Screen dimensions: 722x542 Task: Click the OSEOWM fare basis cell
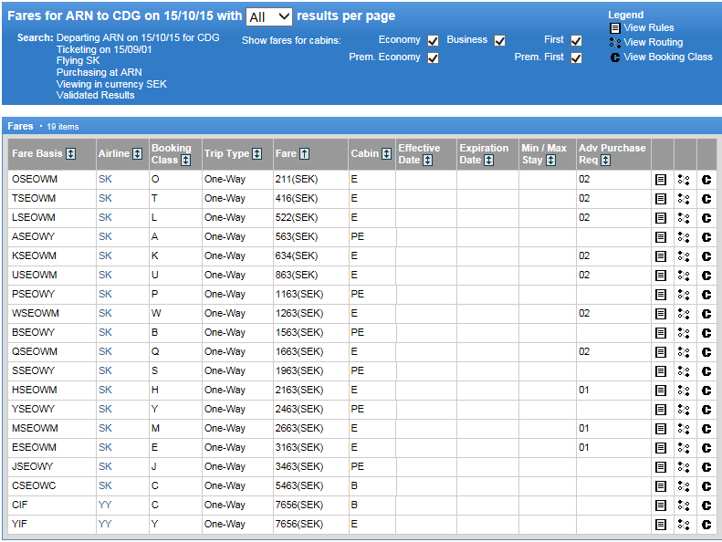pos(34,180)
